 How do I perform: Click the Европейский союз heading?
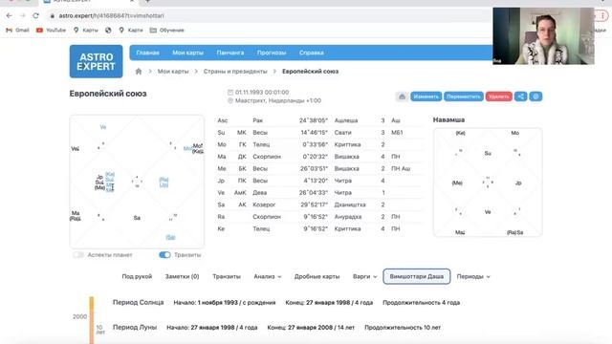pos(108,94)
